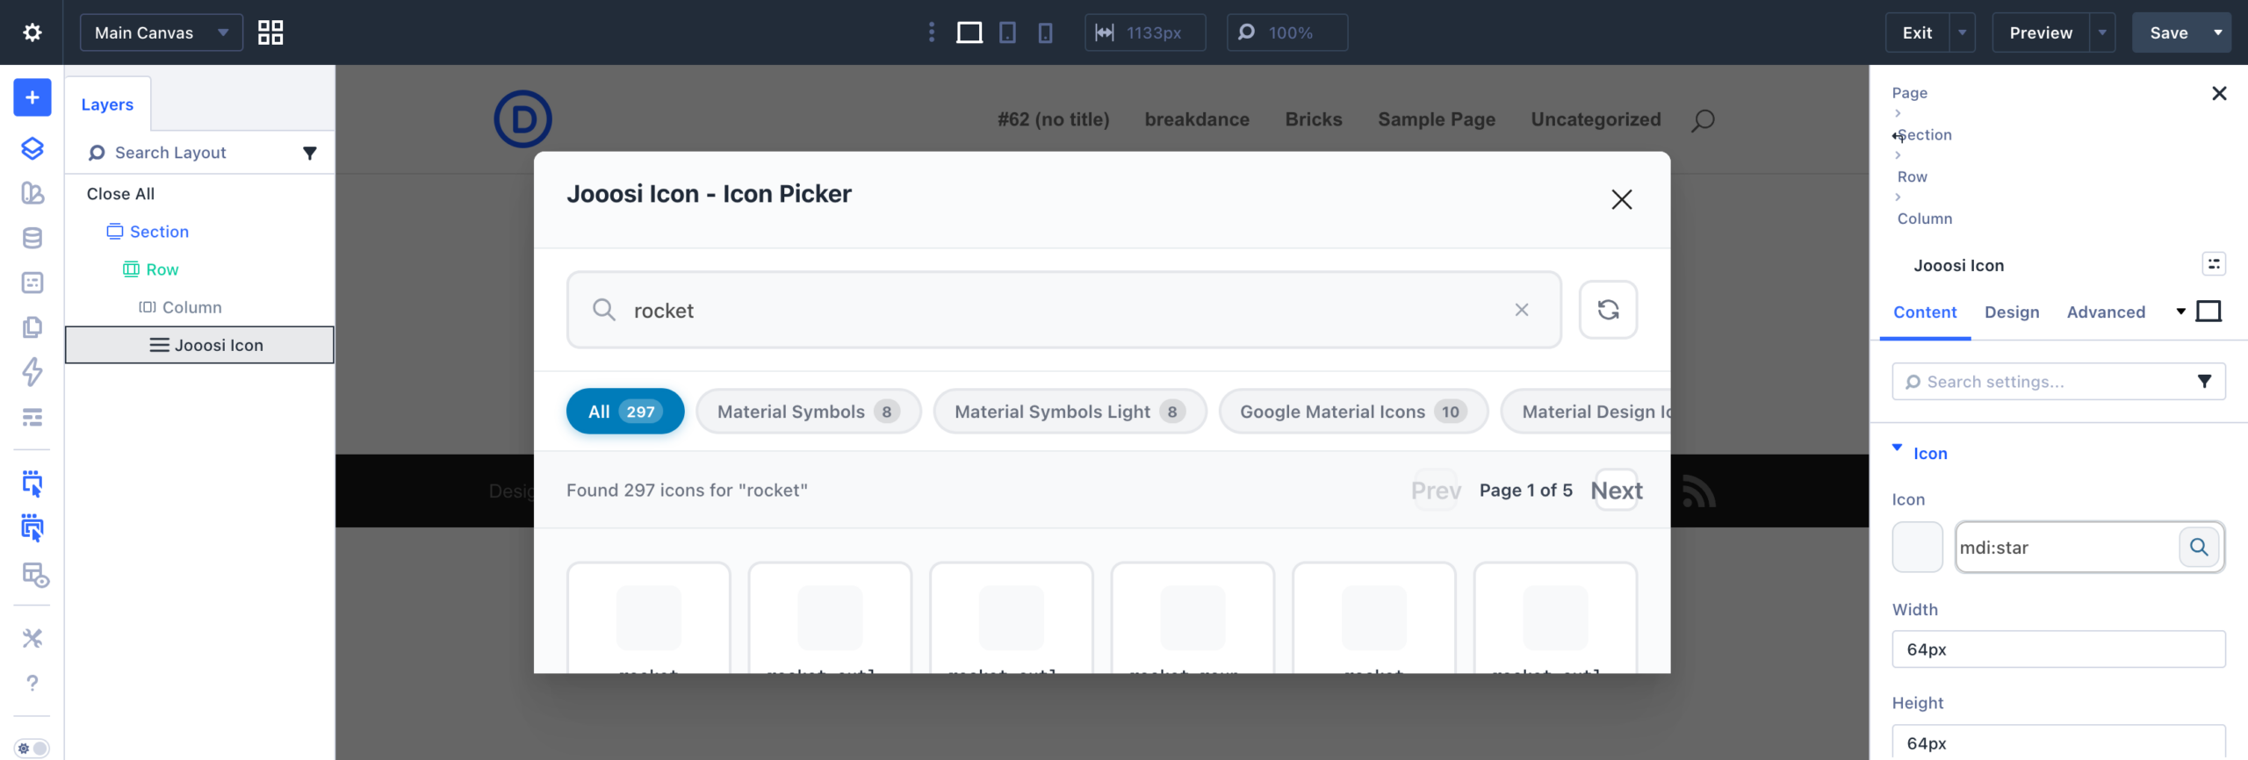Filter by Material Symbols category
Viewport: 2248px width, 760px height.
click(808, 412)
